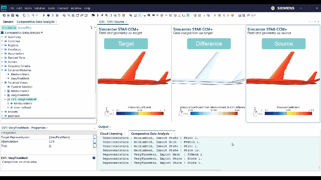The width and height of the screenshot is (321, 180).
Task: Switch to the Servers tab
Action: point(8,22)
